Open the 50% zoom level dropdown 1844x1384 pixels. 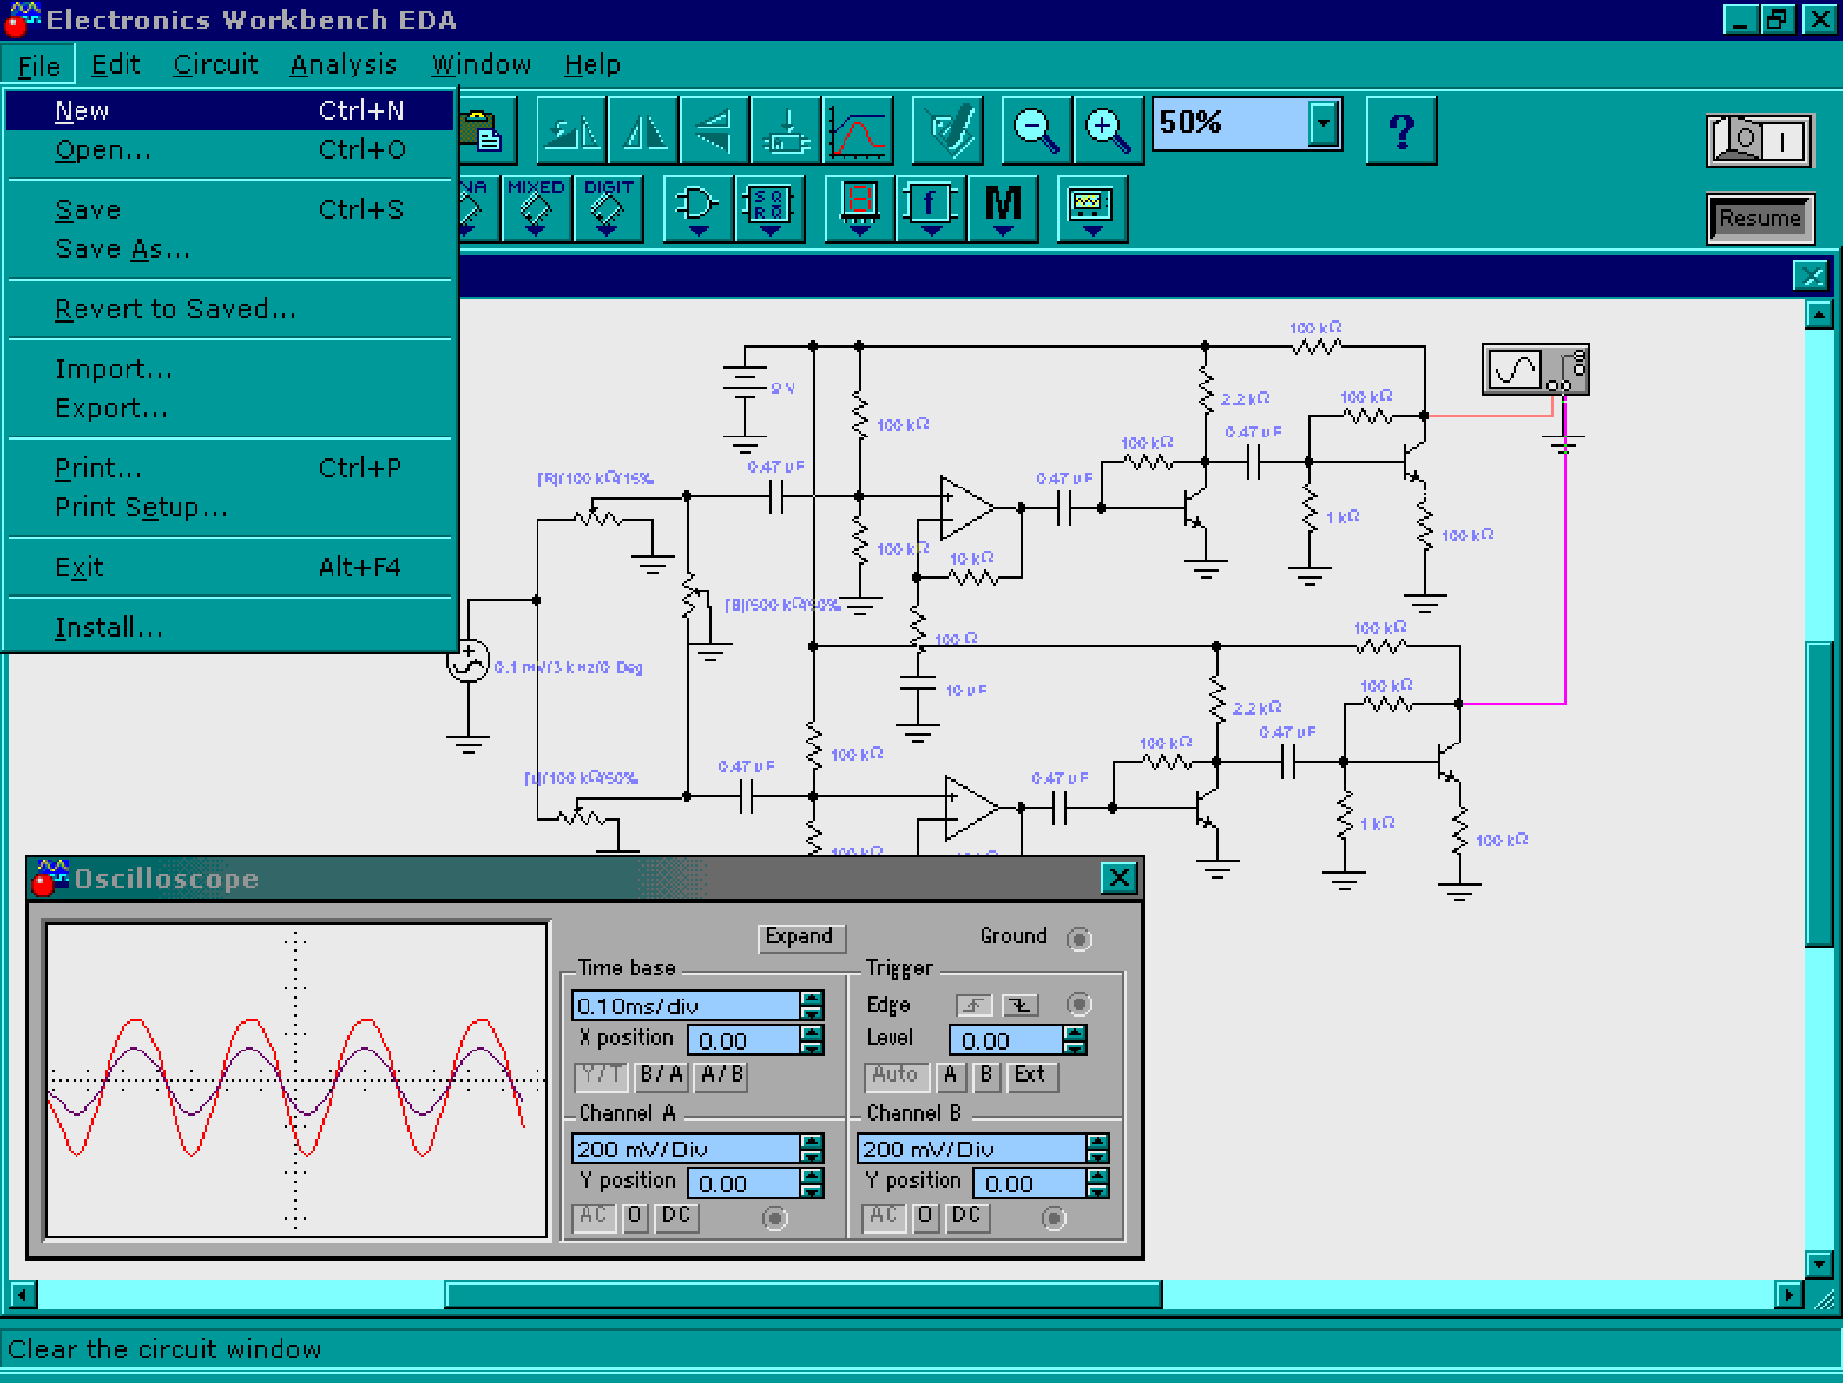[1324, 124]
